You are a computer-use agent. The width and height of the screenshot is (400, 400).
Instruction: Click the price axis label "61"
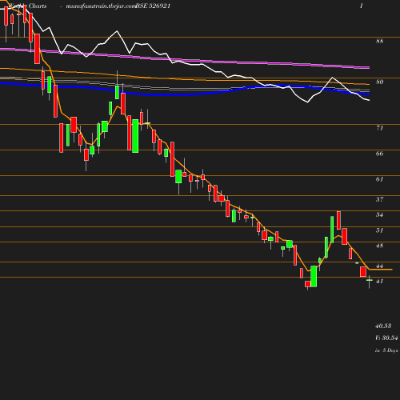pyautogui.click(x=379, y=179)
